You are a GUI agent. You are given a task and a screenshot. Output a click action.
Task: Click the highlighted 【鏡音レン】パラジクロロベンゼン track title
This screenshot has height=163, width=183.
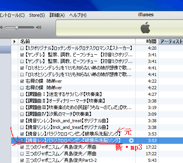[x=73, y=140]
